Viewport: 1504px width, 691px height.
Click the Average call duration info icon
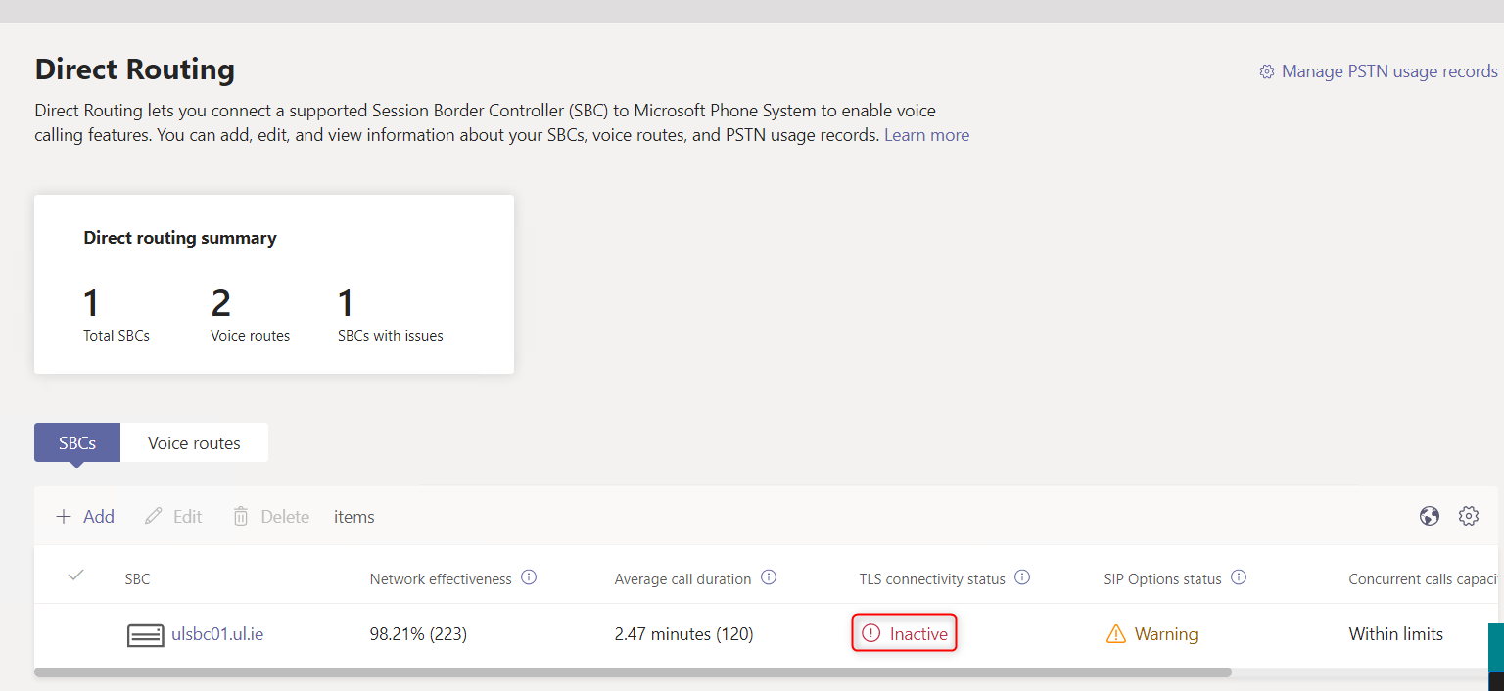(770, 577)
